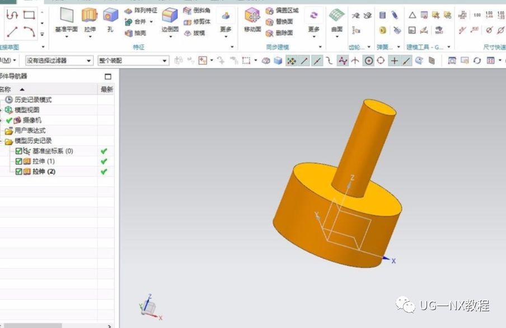Expand the 同步建模 group options arrow
Viewport: 506px width, 328px height.
(320, 47)
